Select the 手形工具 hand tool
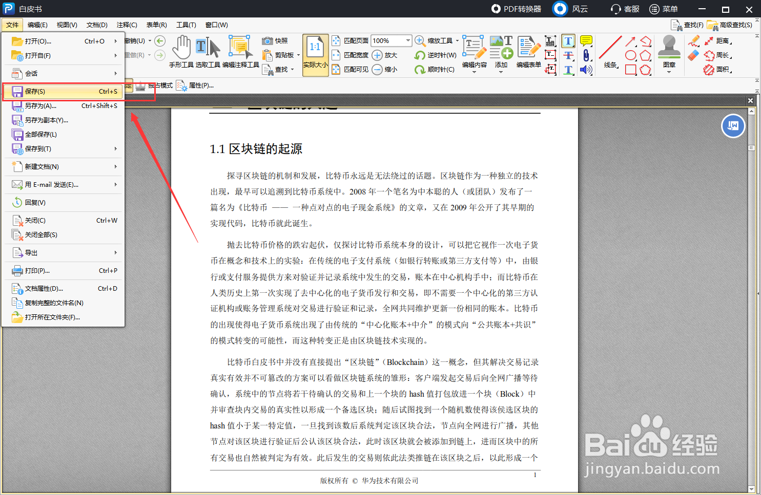 click(181, 52)
